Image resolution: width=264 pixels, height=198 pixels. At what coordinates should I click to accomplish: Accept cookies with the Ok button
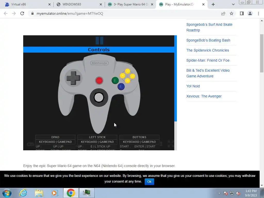click(x=149, y=182)
